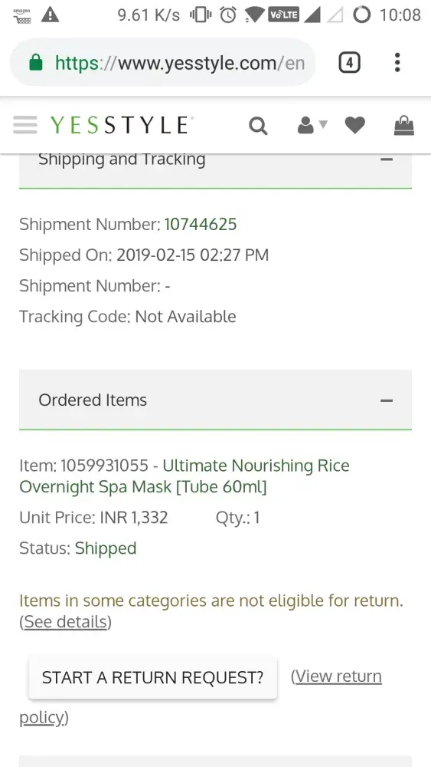This screenshot has width=431, height=767.
Task: Tap the green padlock security icon
Action: (36, 63)
